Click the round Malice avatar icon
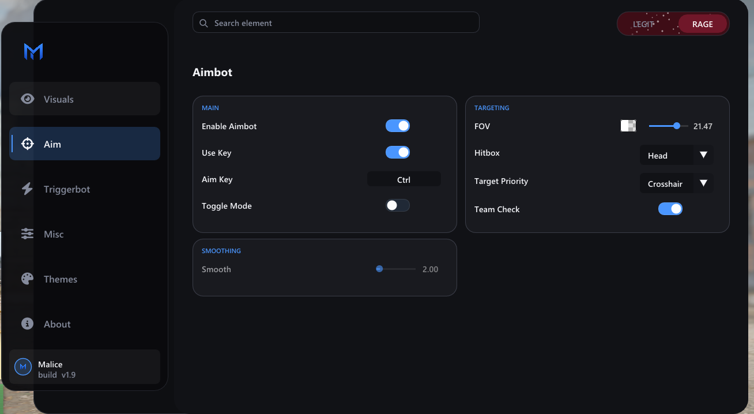This screenshot has height=414, width=754. coord(23,367)
